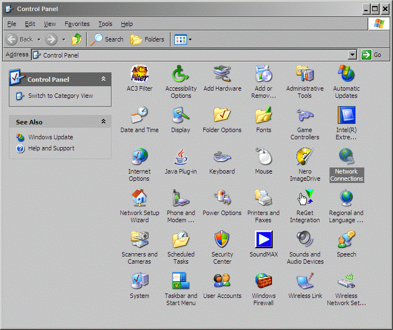Select the SoundMAX icon

click(263, 239)
